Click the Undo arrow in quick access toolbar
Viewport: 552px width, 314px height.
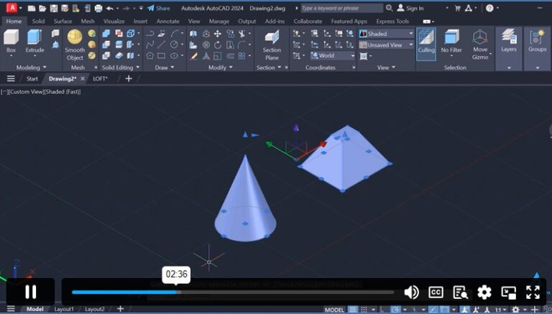[110, 8]
